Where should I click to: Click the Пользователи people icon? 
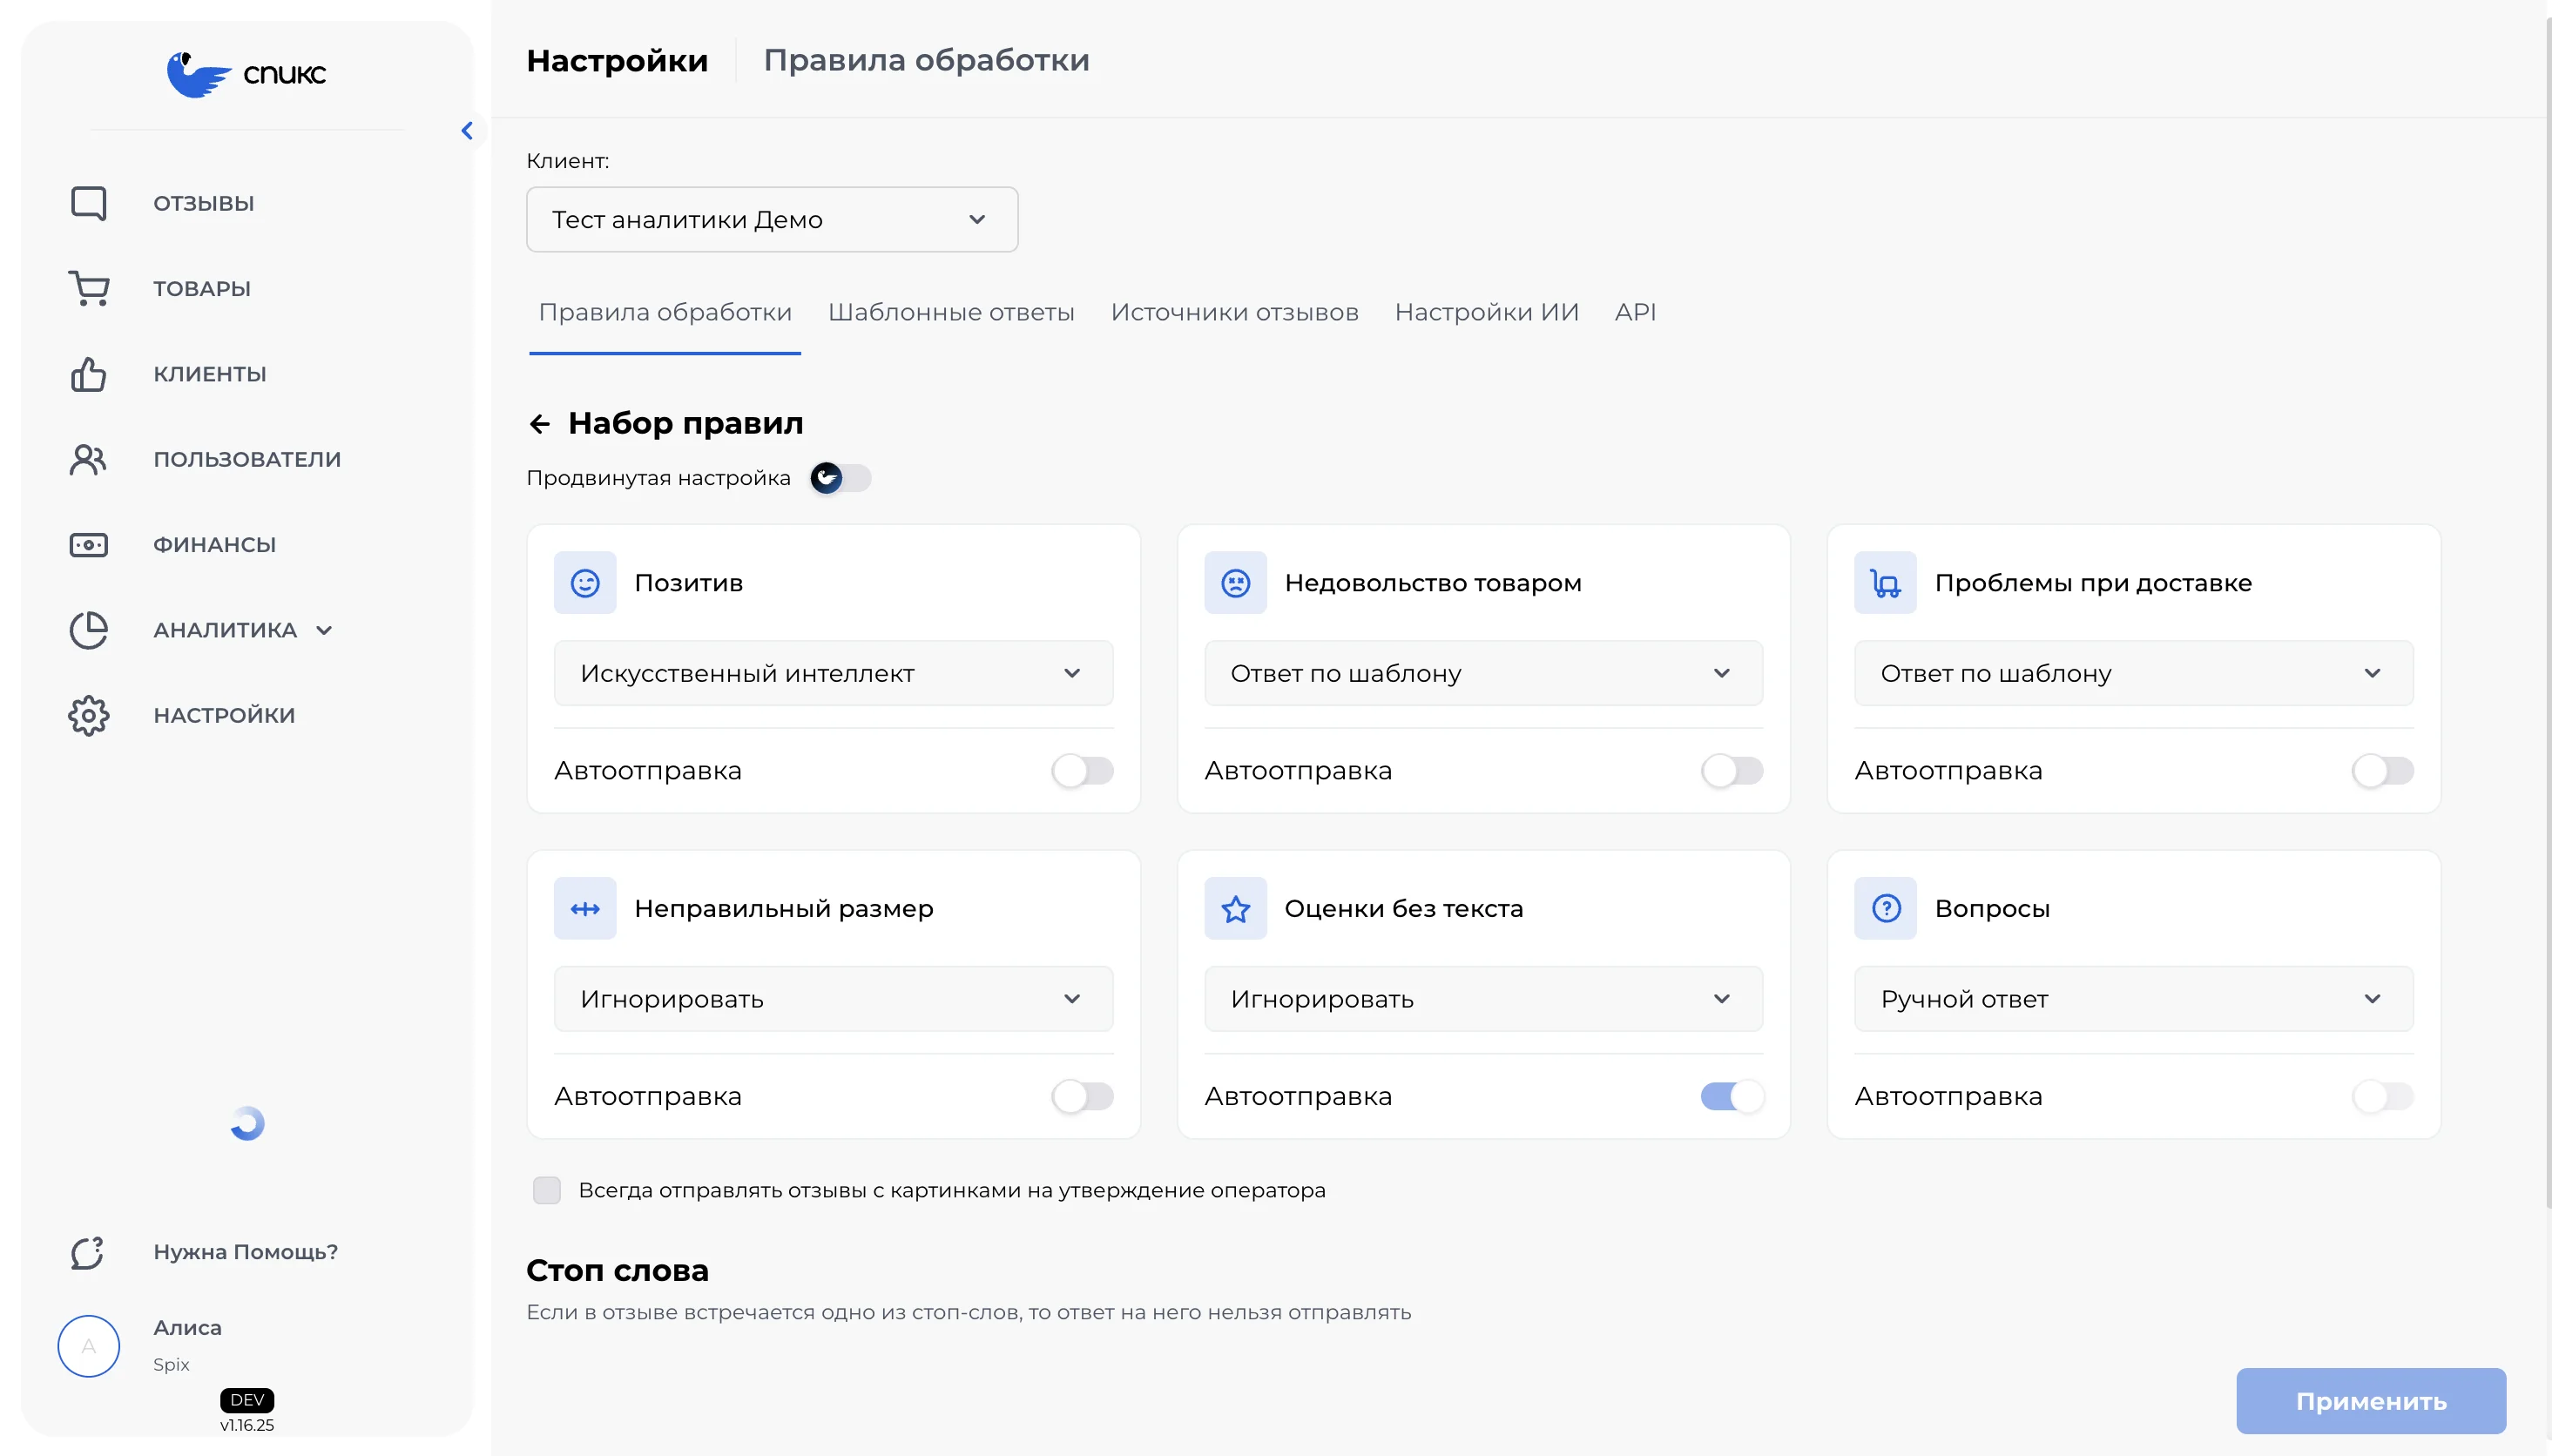coord(89,459)
